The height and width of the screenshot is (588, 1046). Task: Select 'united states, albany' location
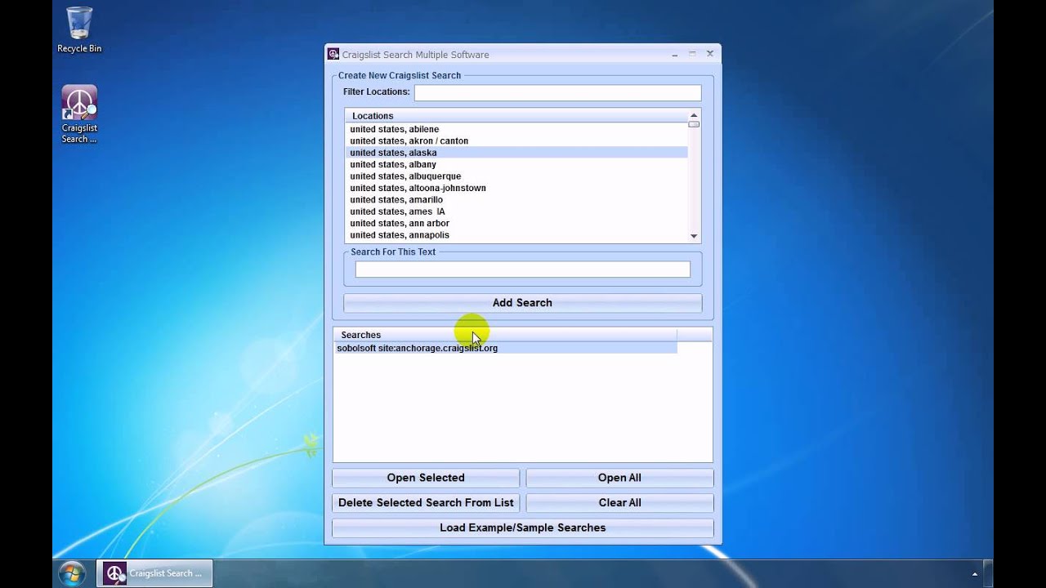click(516, 165)
